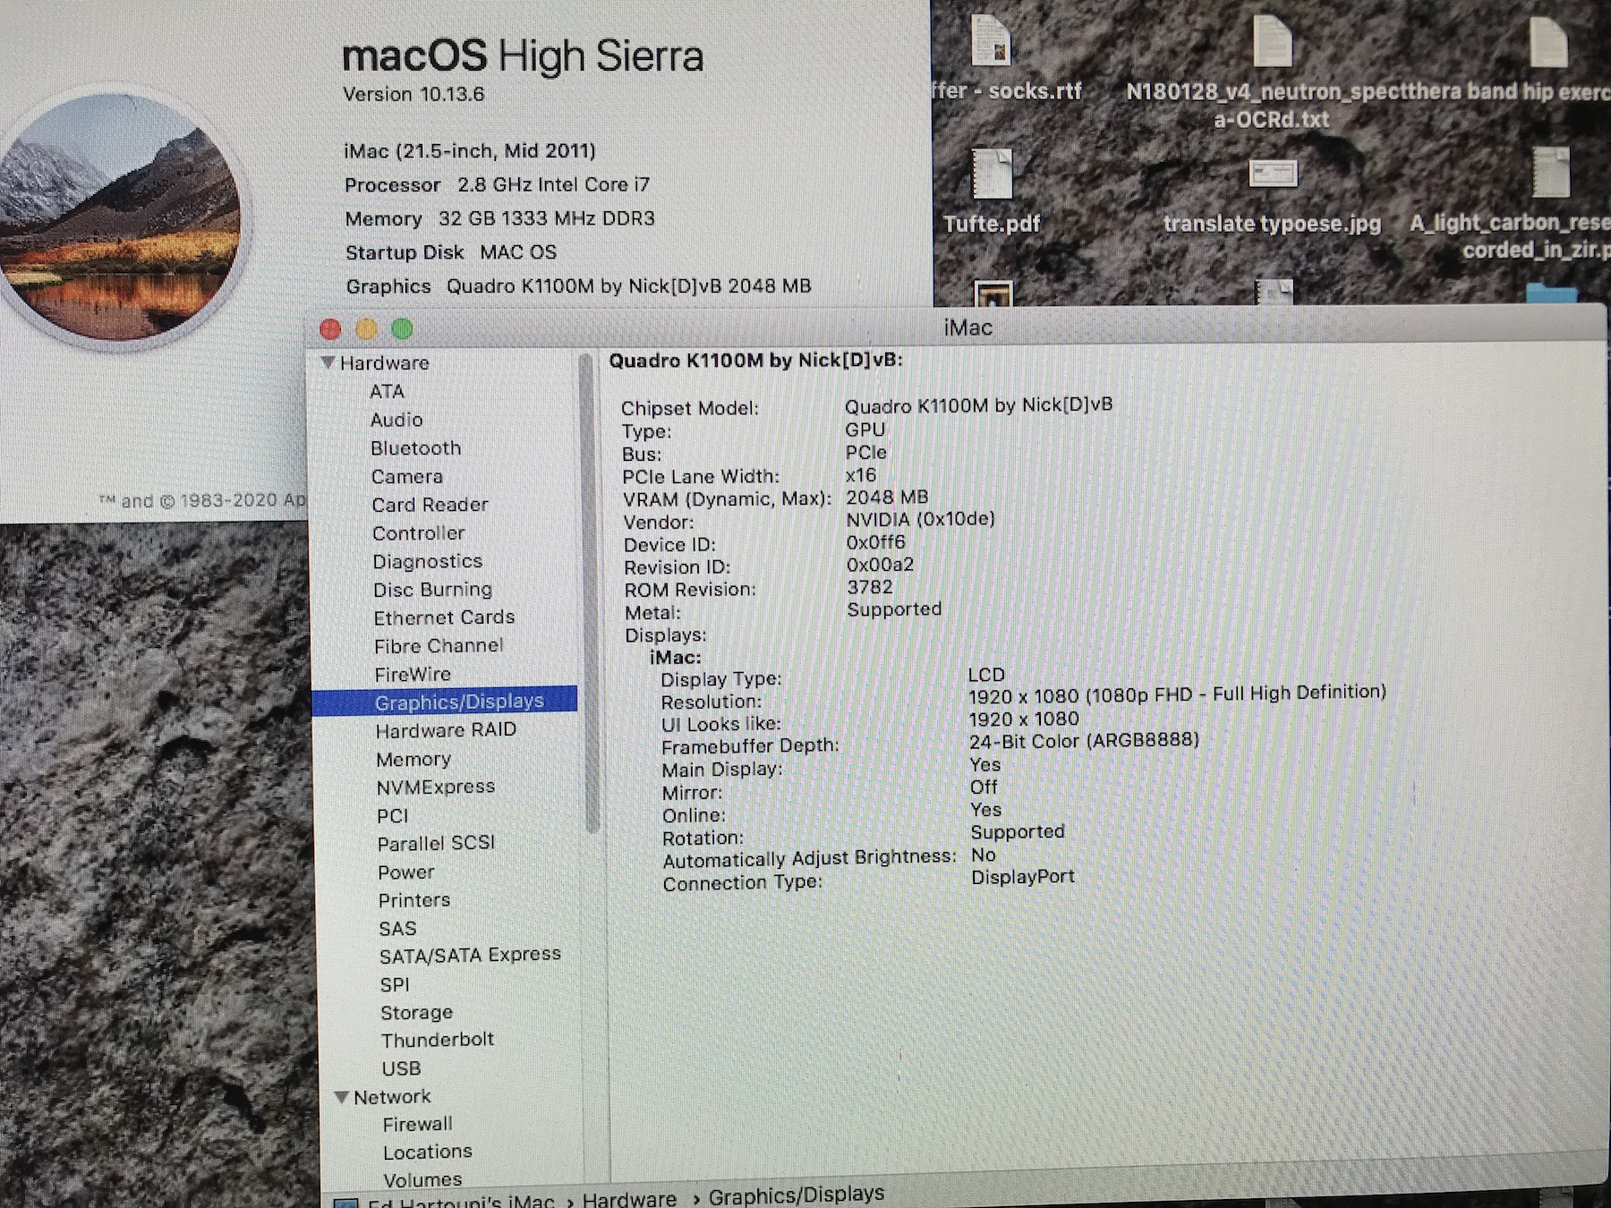Viewport: 1611px width, 1208px height.
Task: Select Disc Burning in the sidebar
Action: pos(433,590)
